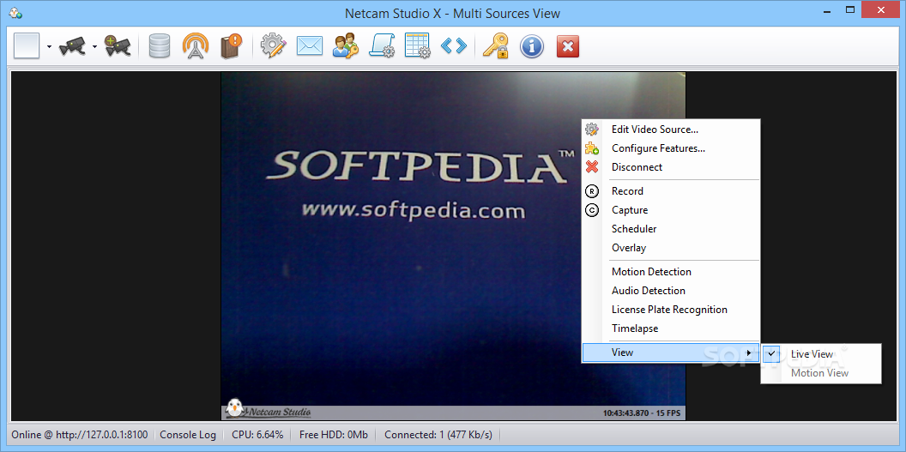Click the app icon in title bar
This screenshot has height=452, width=906.
coord(15,13)
